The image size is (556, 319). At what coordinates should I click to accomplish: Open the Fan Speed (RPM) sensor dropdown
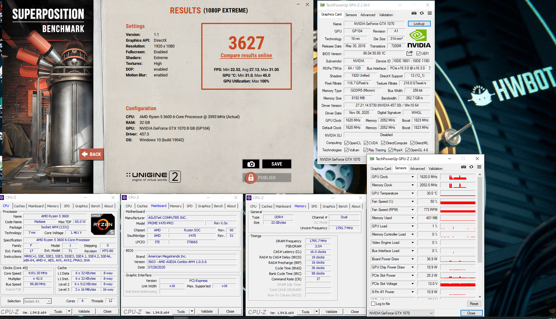pos(413,210)
